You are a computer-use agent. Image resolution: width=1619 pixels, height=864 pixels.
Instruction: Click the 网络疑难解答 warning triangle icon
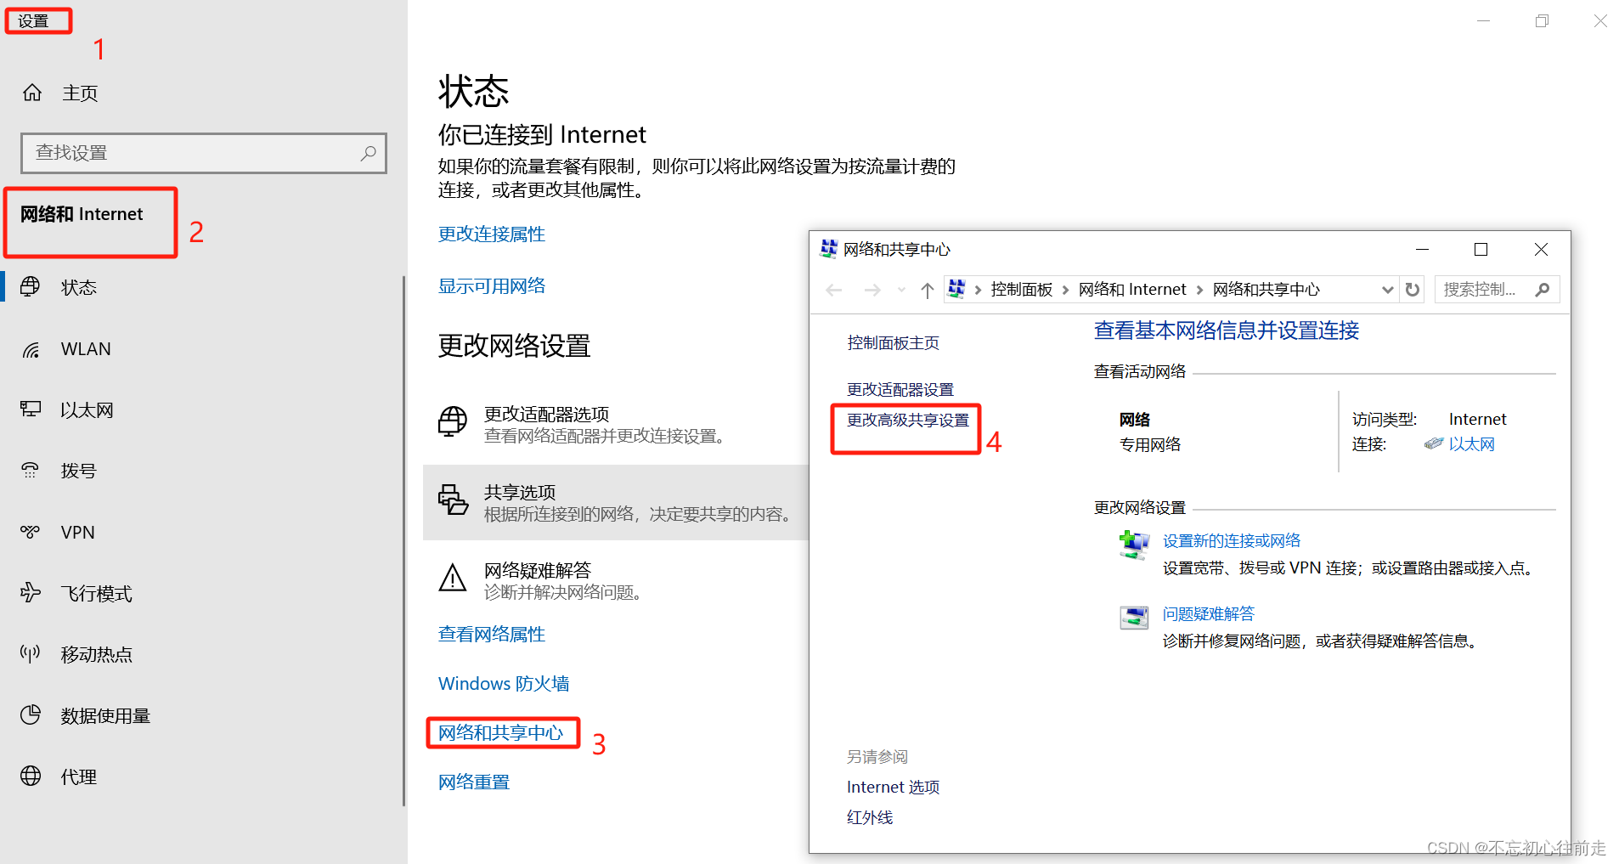tap(453, 579)
